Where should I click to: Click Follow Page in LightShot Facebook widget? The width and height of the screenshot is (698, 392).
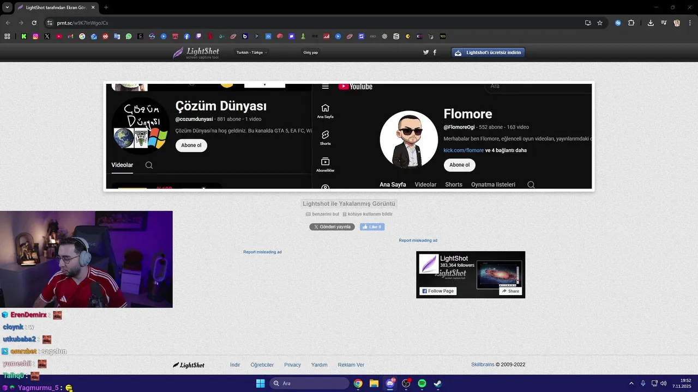click(438, 291)
